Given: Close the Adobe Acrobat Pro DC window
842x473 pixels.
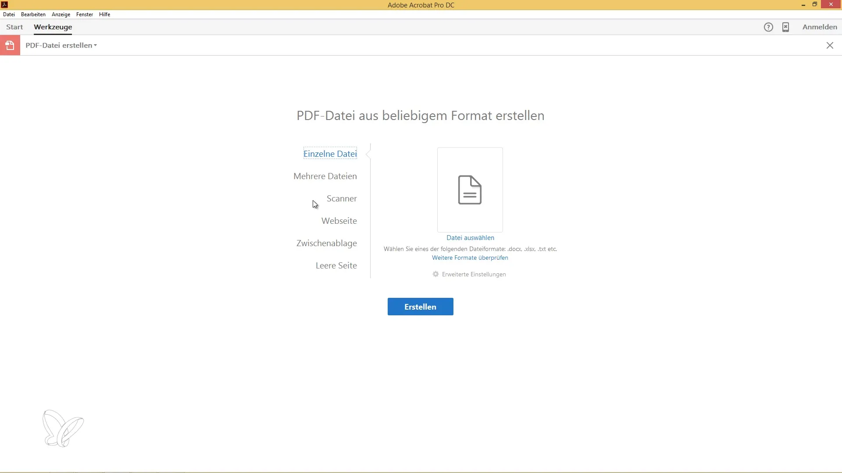Looking at the screenshot, I should pos(831,4).
